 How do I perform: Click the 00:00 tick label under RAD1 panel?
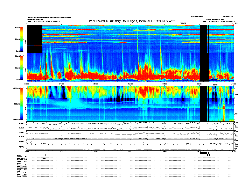pos(27,84)
